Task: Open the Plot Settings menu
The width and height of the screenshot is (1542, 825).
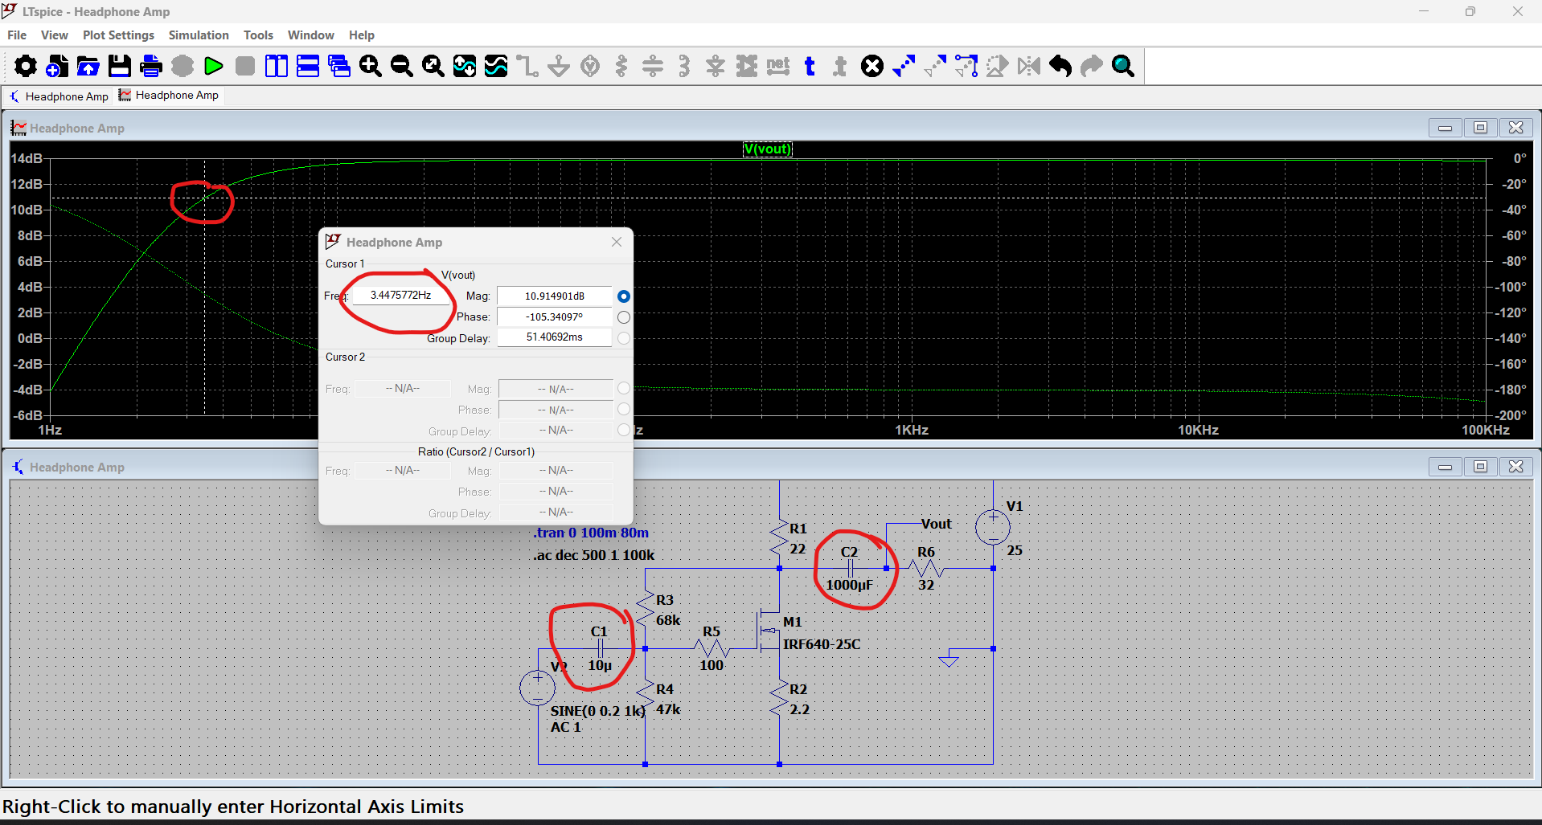Action: pos(118,35)
